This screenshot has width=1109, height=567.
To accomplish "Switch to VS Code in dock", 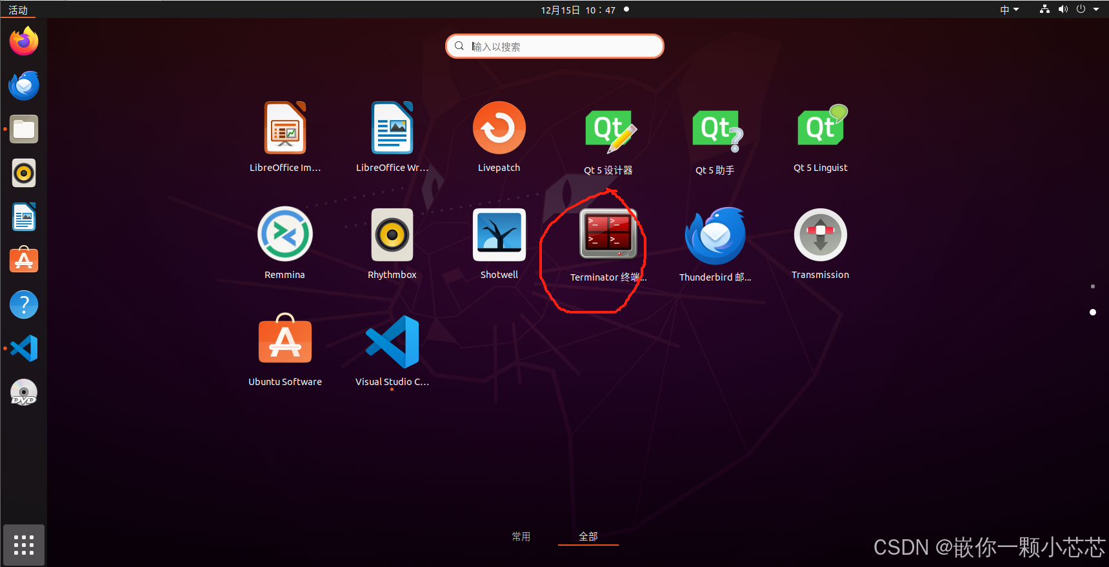I will (24, 348).
